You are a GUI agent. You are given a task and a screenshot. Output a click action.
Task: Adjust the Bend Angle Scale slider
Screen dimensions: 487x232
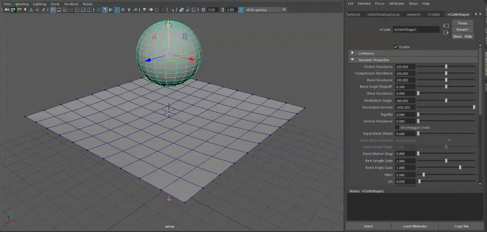[x=460, y=168]
